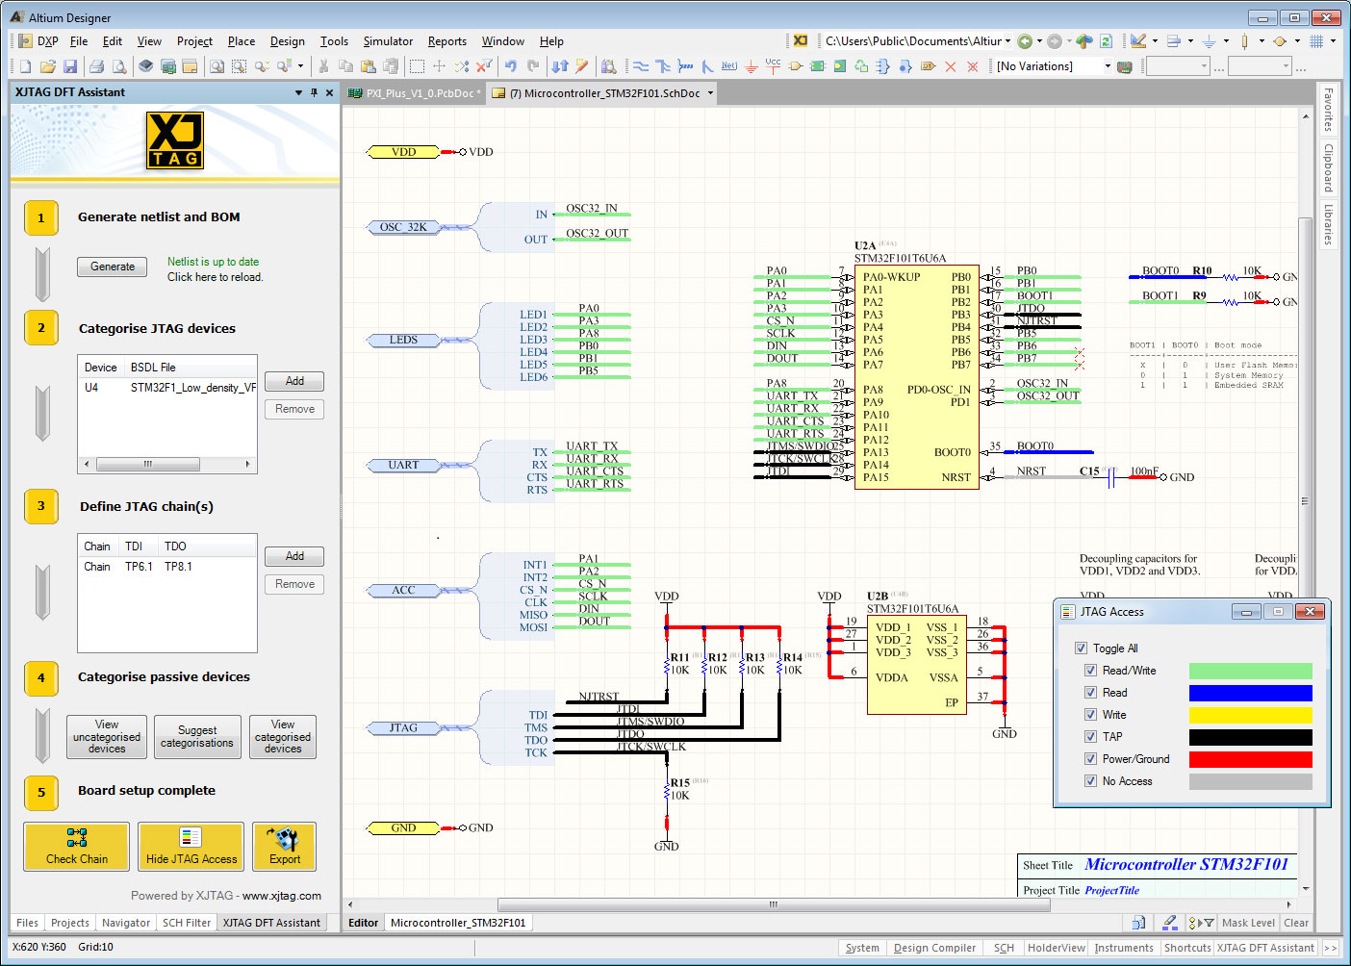Open the No Variations dropdown
The width and height of the screenshot is (1351, 966).
(1108, 66)
